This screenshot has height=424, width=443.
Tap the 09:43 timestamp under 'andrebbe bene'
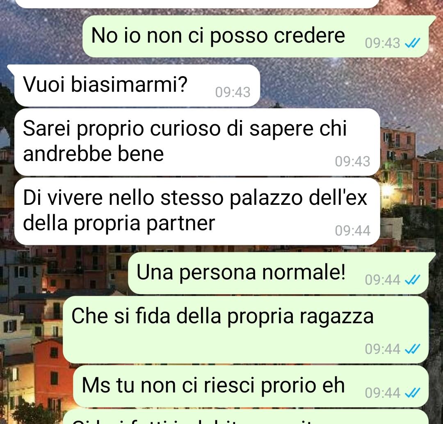coord(353,162)
